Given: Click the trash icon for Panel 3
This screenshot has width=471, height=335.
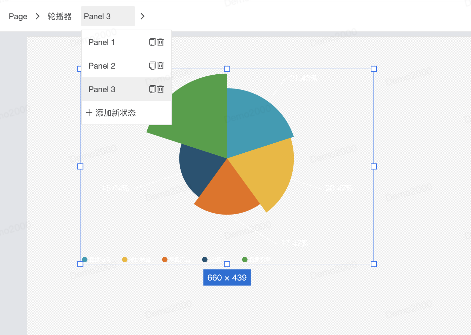Looking at the screenshot, I should (x=160, y=89).
